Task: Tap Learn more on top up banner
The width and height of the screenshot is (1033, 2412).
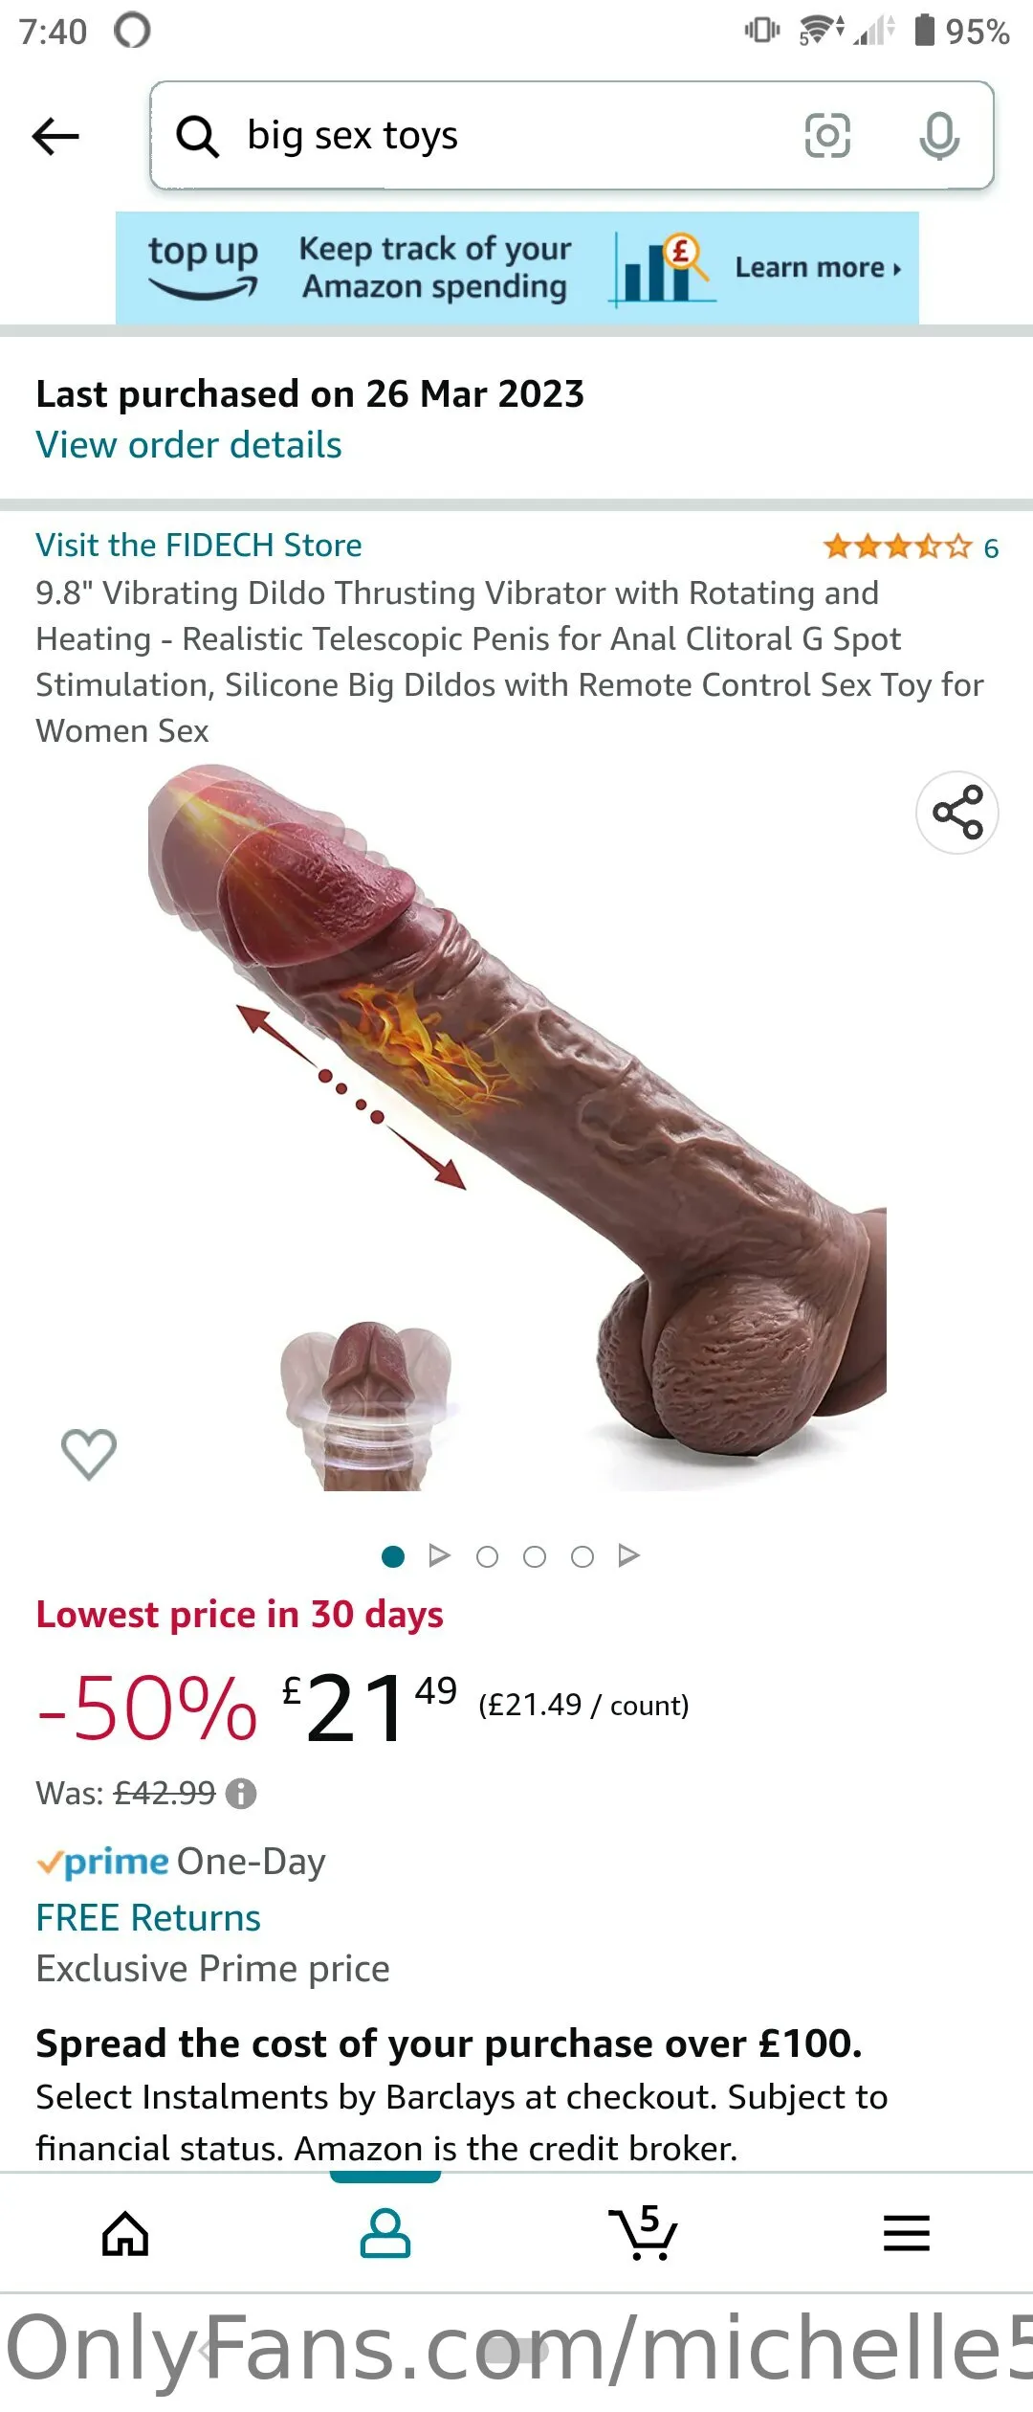Action: [x=818, y=268]
